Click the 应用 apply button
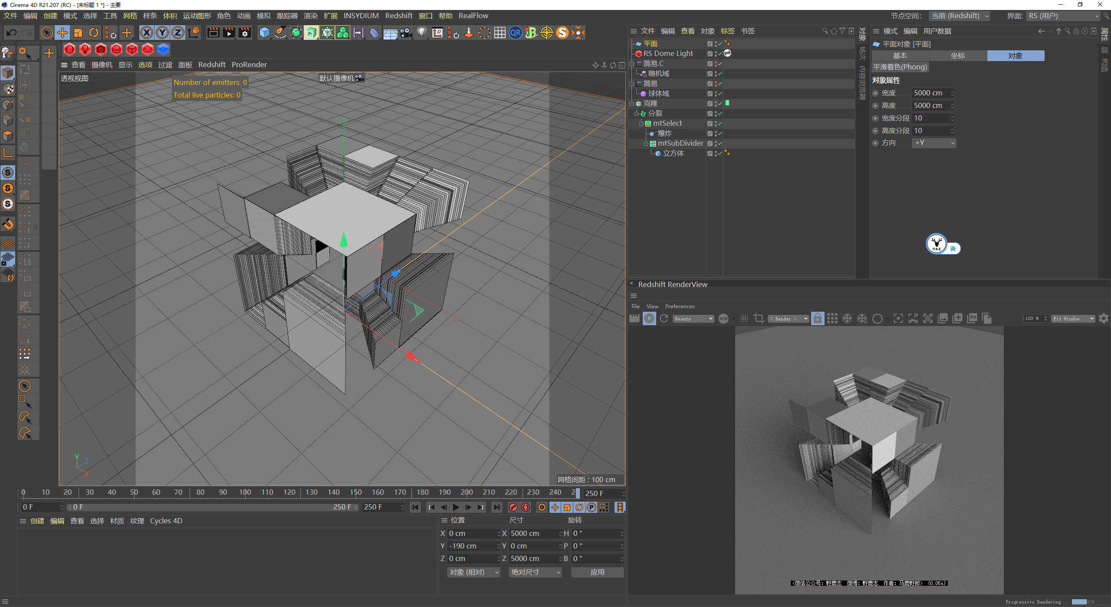Image resolution: width=1111 pixels, height=607 pixels. point(597,572)
